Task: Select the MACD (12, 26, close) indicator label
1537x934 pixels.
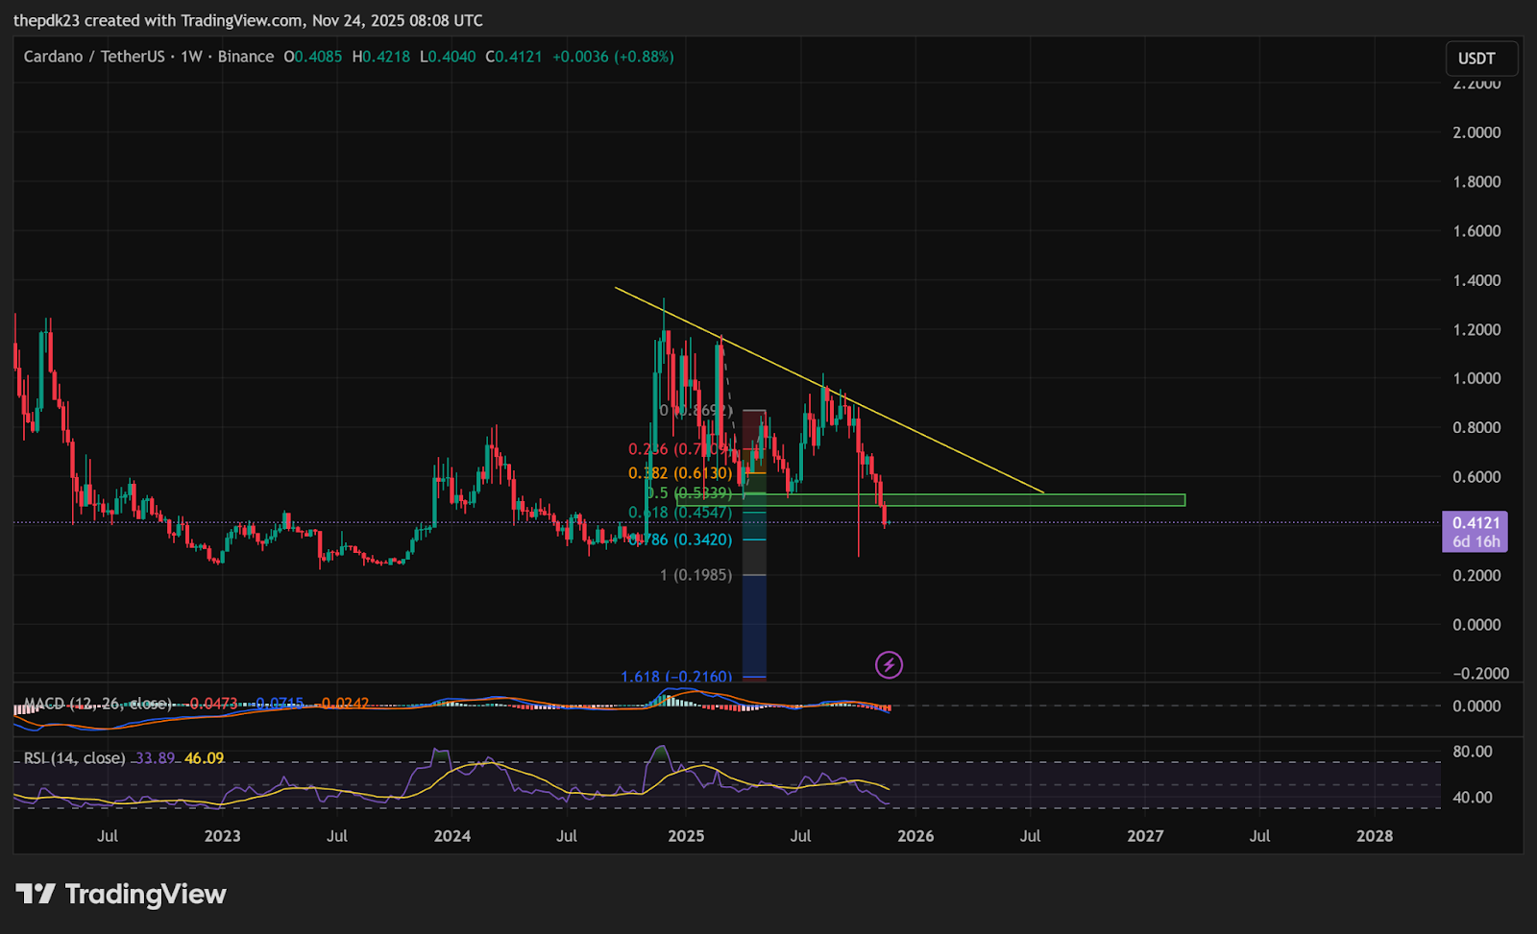Action: pyautogui.click(x=97, y=704)
